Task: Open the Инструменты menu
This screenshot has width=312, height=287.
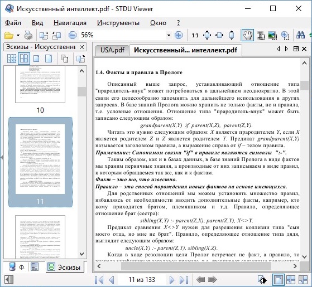Action: click(118, 23)
